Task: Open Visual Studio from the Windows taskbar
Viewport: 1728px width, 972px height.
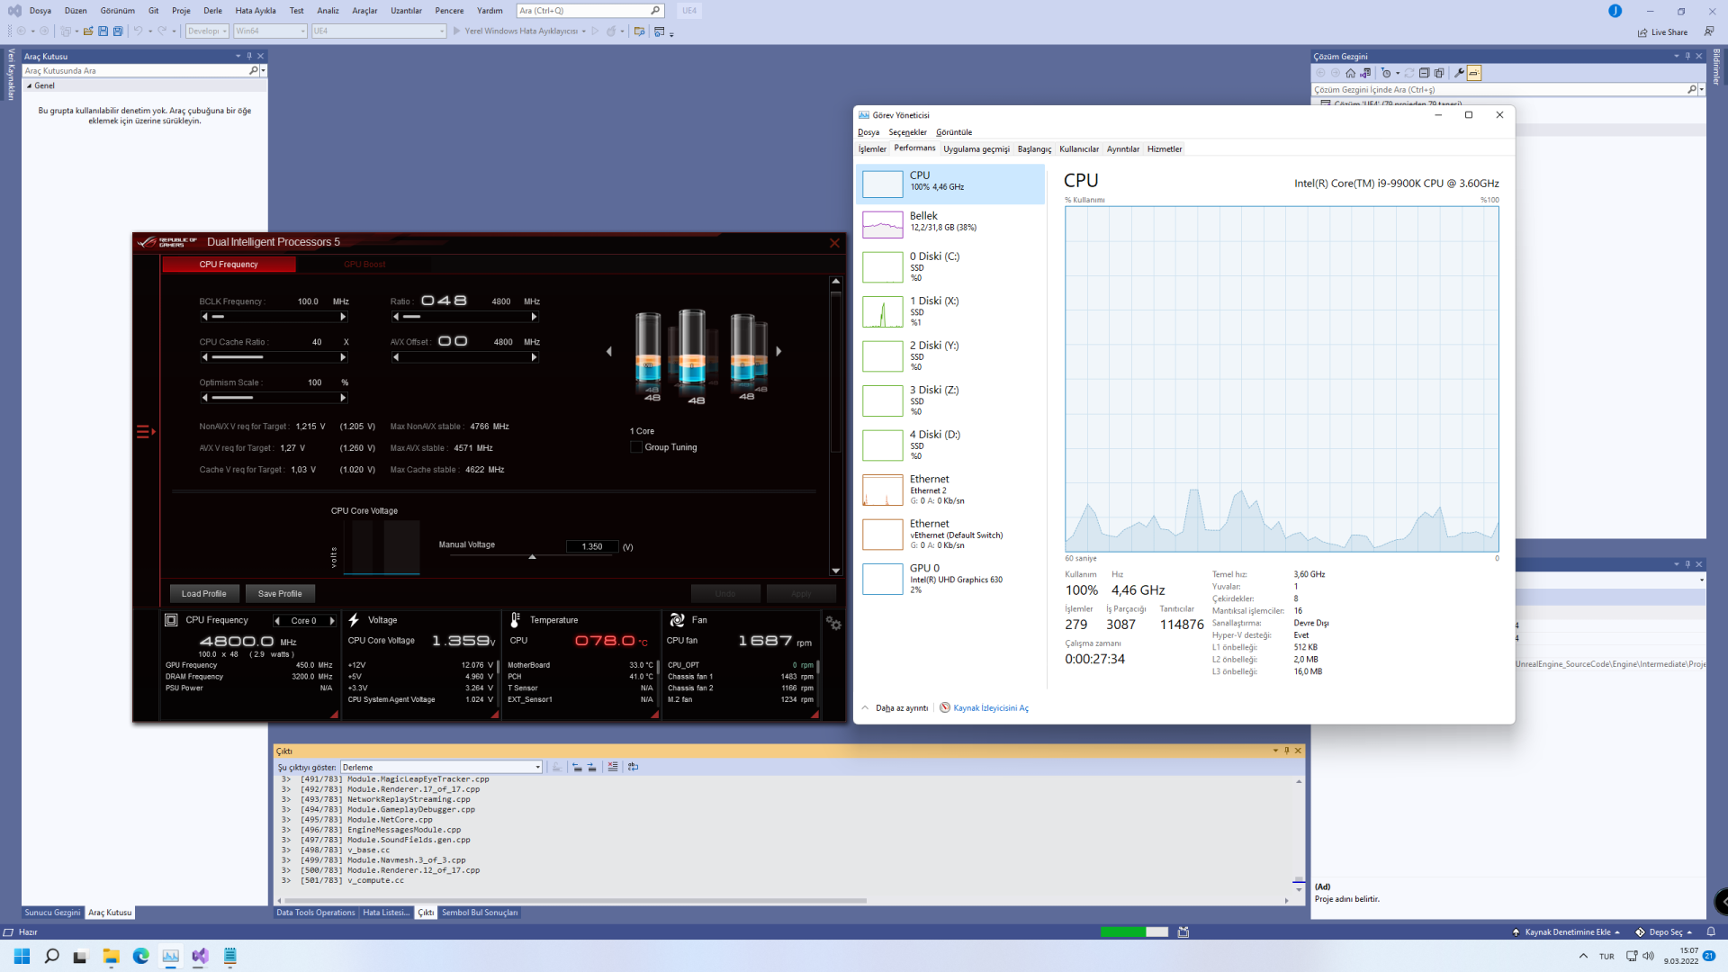Action: point(200,956)
